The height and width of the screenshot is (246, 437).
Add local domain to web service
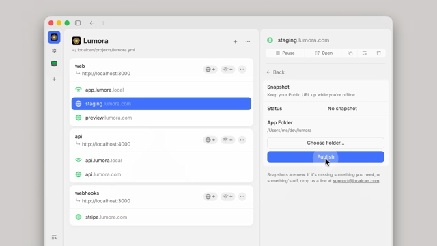(x=227, y=70)
